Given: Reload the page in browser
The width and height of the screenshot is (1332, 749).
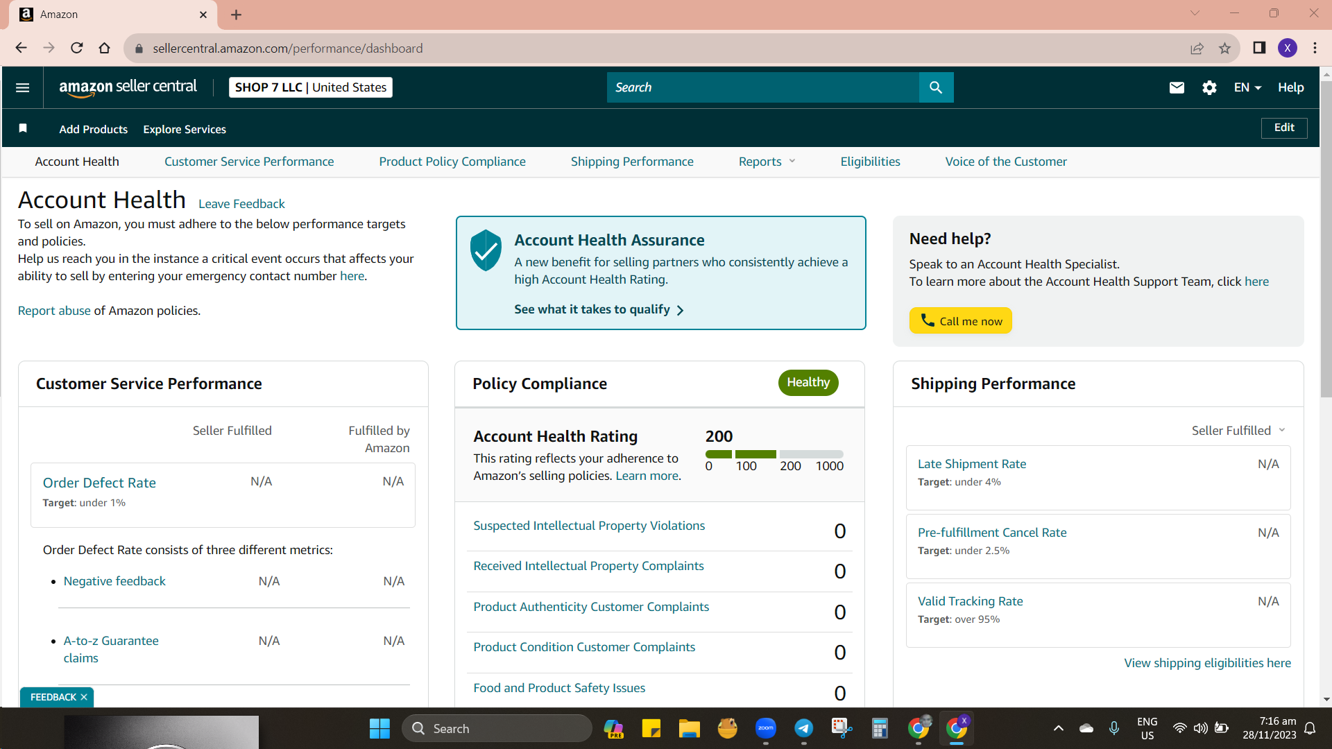Looking at the screenshot, I should [x=77, y=48].
